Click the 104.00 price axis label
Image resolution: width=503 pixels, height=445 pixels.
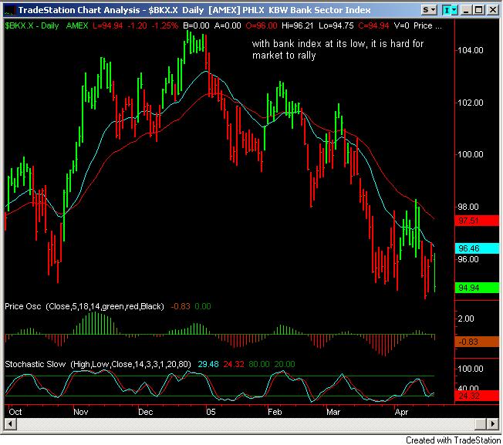point(470,50)
